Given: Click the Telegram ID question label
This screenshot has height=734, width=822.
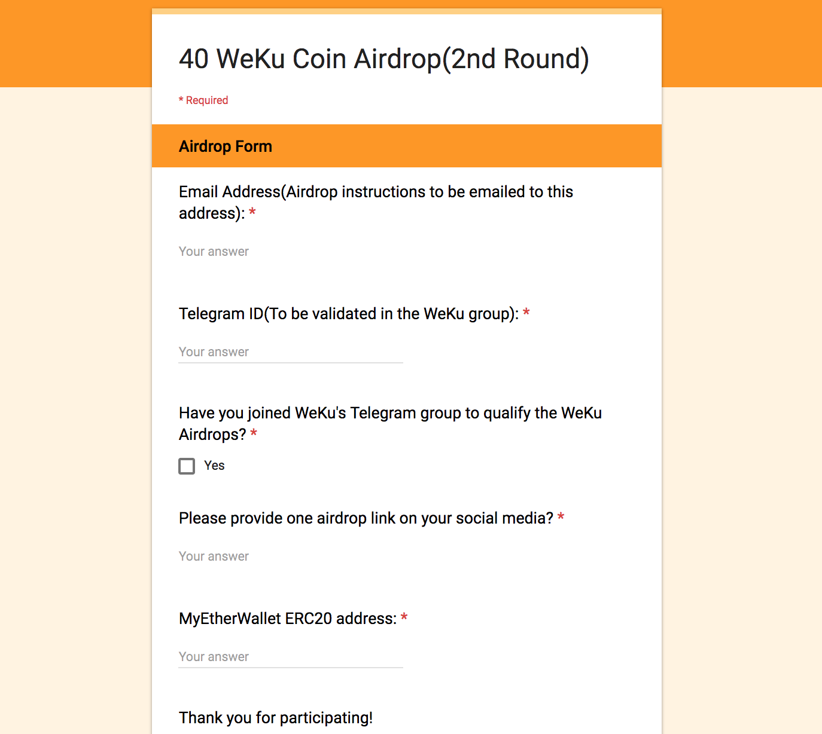Looking at the screenshot, I should click(348, 314).
